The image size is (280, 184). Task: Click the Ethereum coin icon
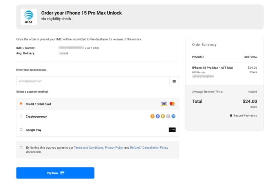point(158,117)
